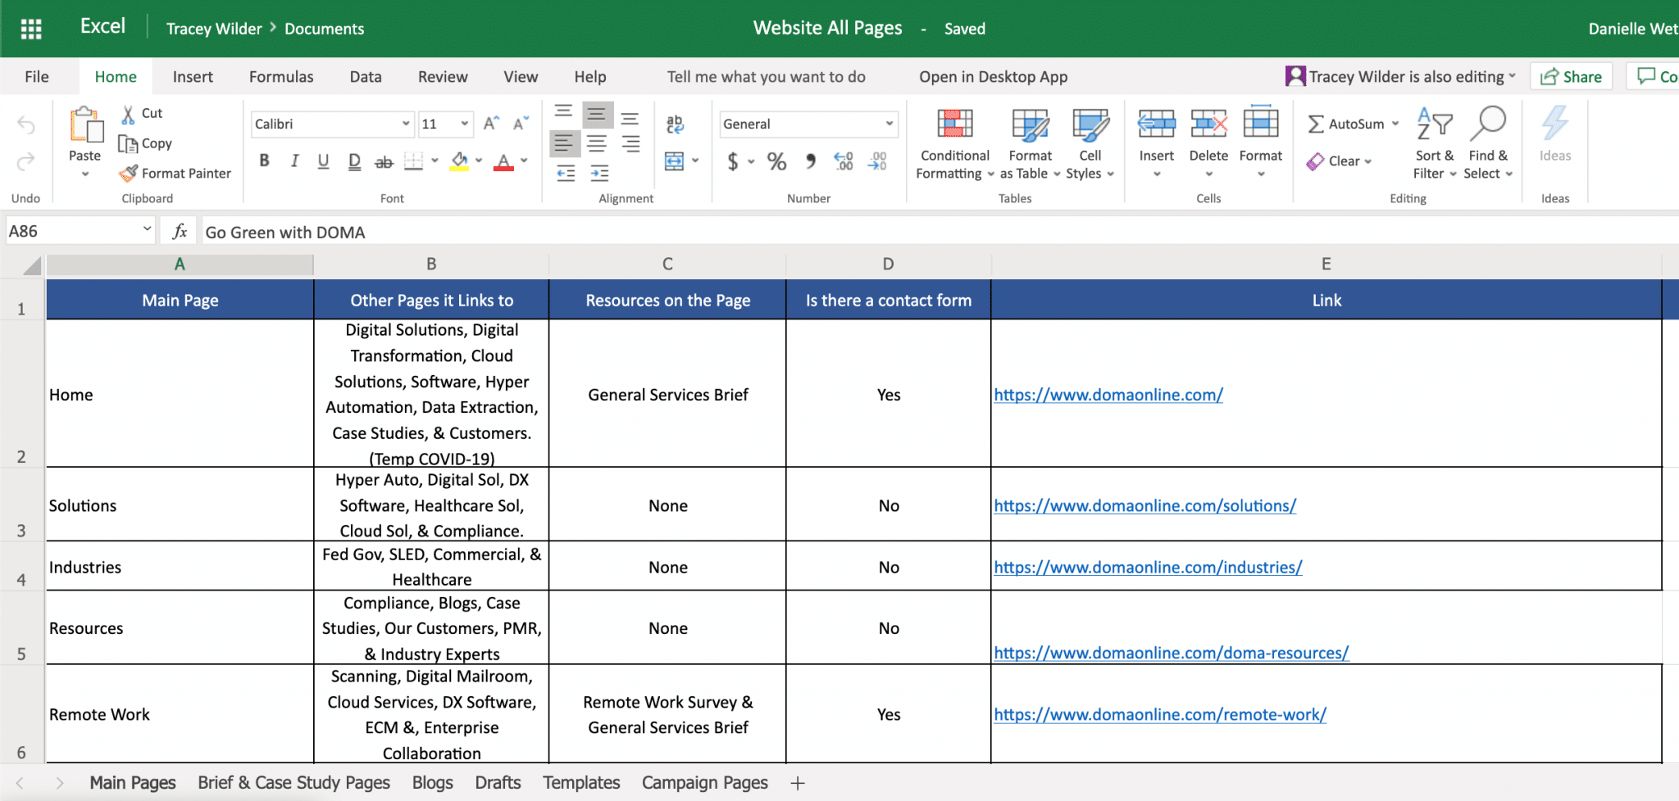
Task: Toggle center horizontal alignment
Action: (597, 143)
